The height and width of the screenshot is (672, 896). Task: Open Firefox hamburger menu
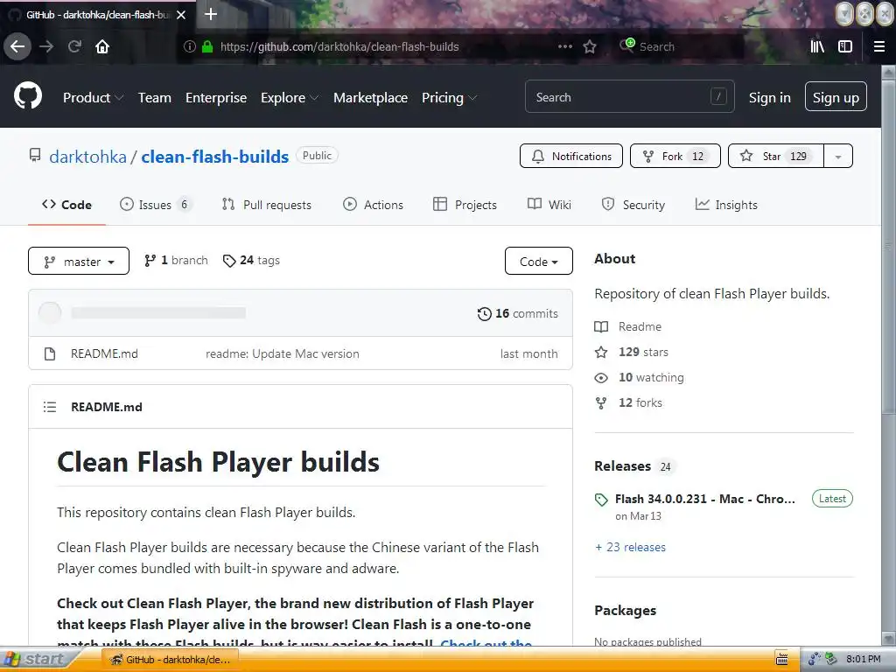879,46
